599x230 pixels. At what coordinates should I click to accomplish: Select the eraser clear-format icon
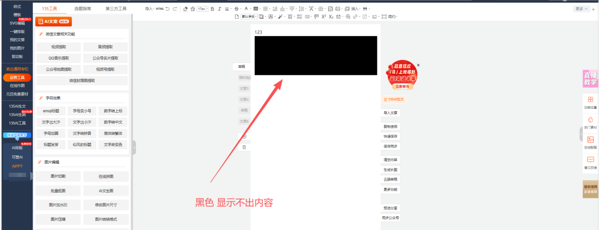pos(185,9)
